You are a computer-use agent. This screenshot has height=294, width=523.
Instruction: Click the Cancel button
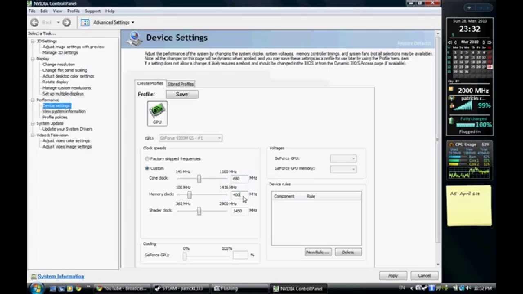tap(424, 276)
